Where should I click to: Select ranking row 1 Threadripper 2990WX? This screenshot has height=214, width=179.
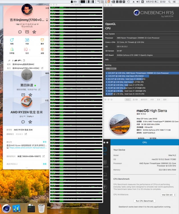click(142, 73)
